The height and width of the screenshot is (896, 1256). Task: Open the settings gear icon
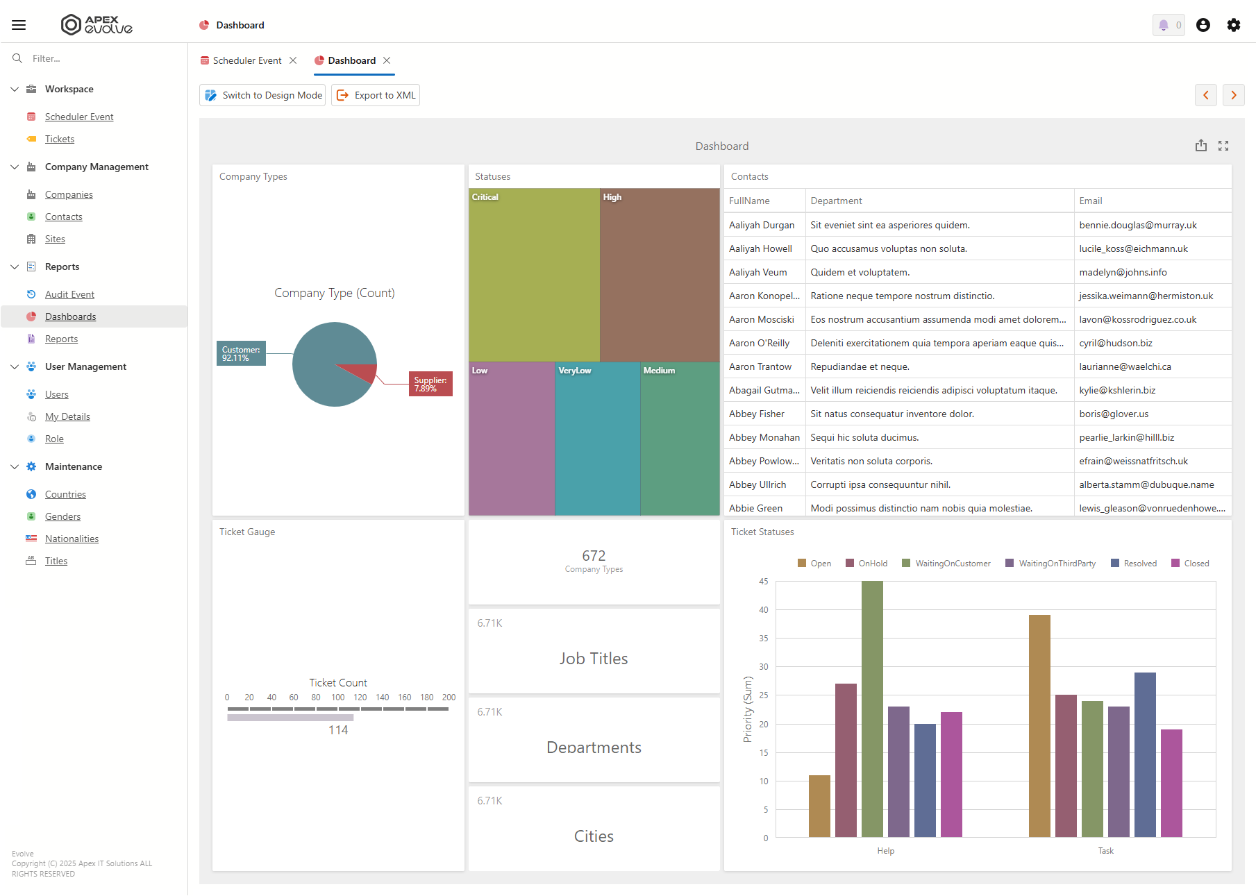1234,25
